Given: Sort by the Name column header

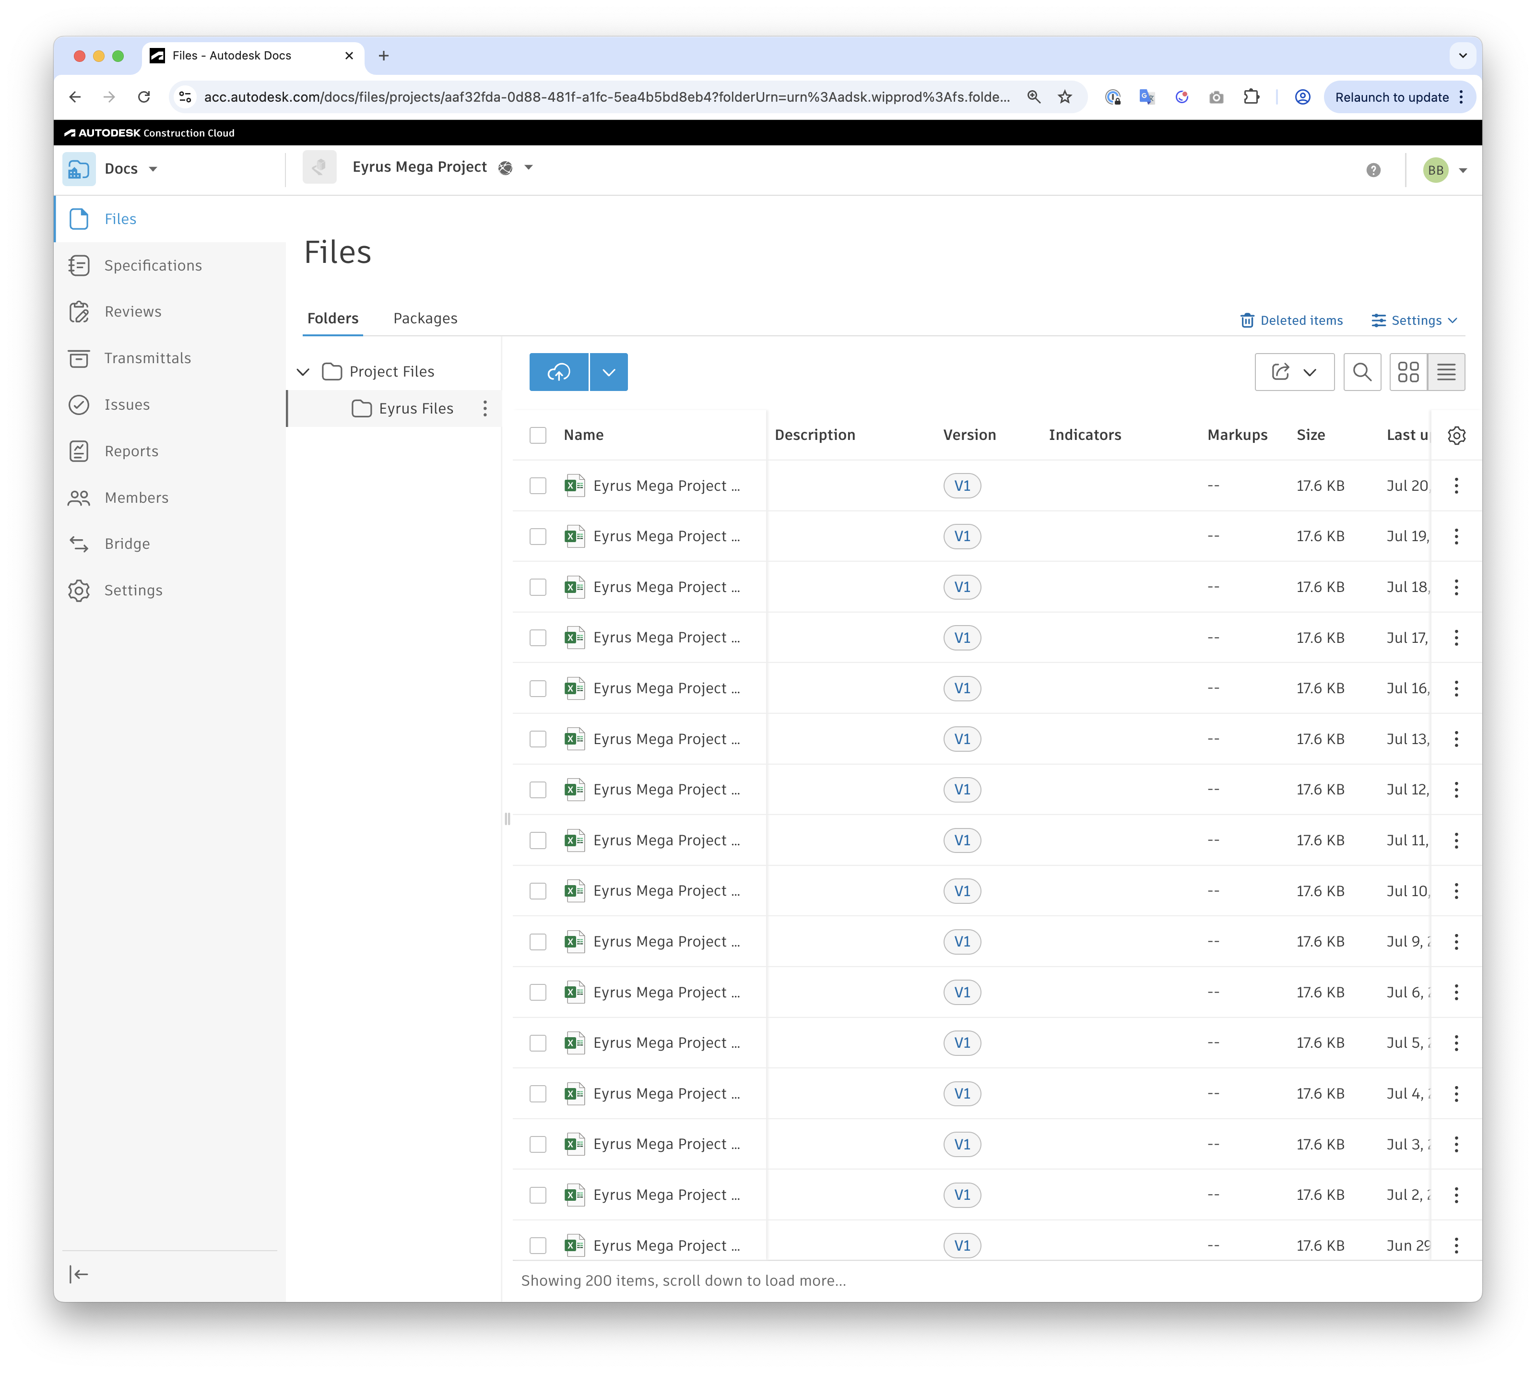Looking at the screenshot, I should click(583, 435).
